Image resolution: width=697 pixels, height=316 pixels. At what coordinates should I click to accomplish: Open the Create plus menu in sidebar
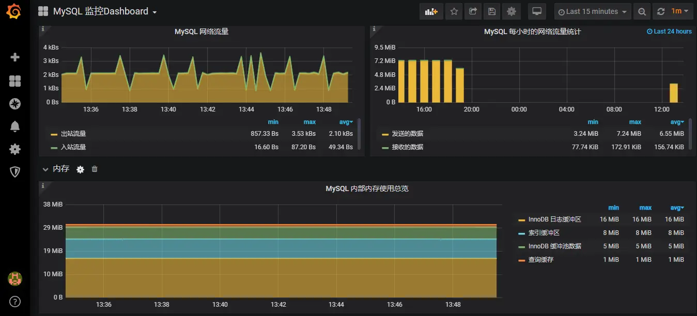click(x=15, y=57)
